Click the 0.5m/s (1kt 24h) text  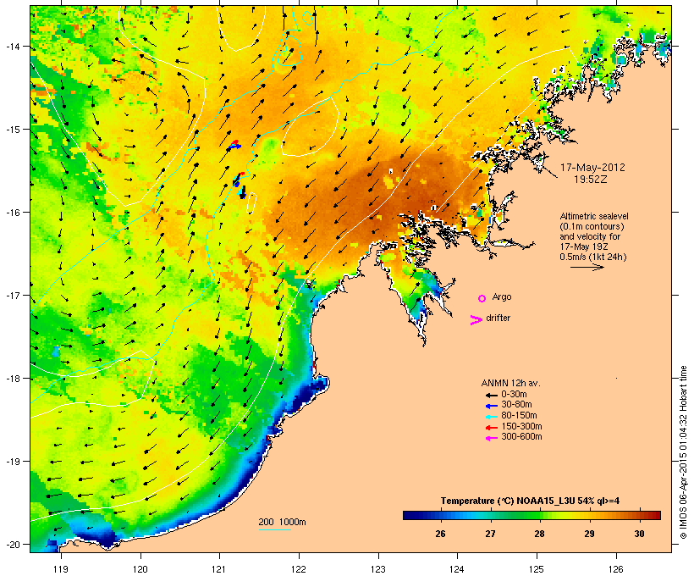[592, 257]
